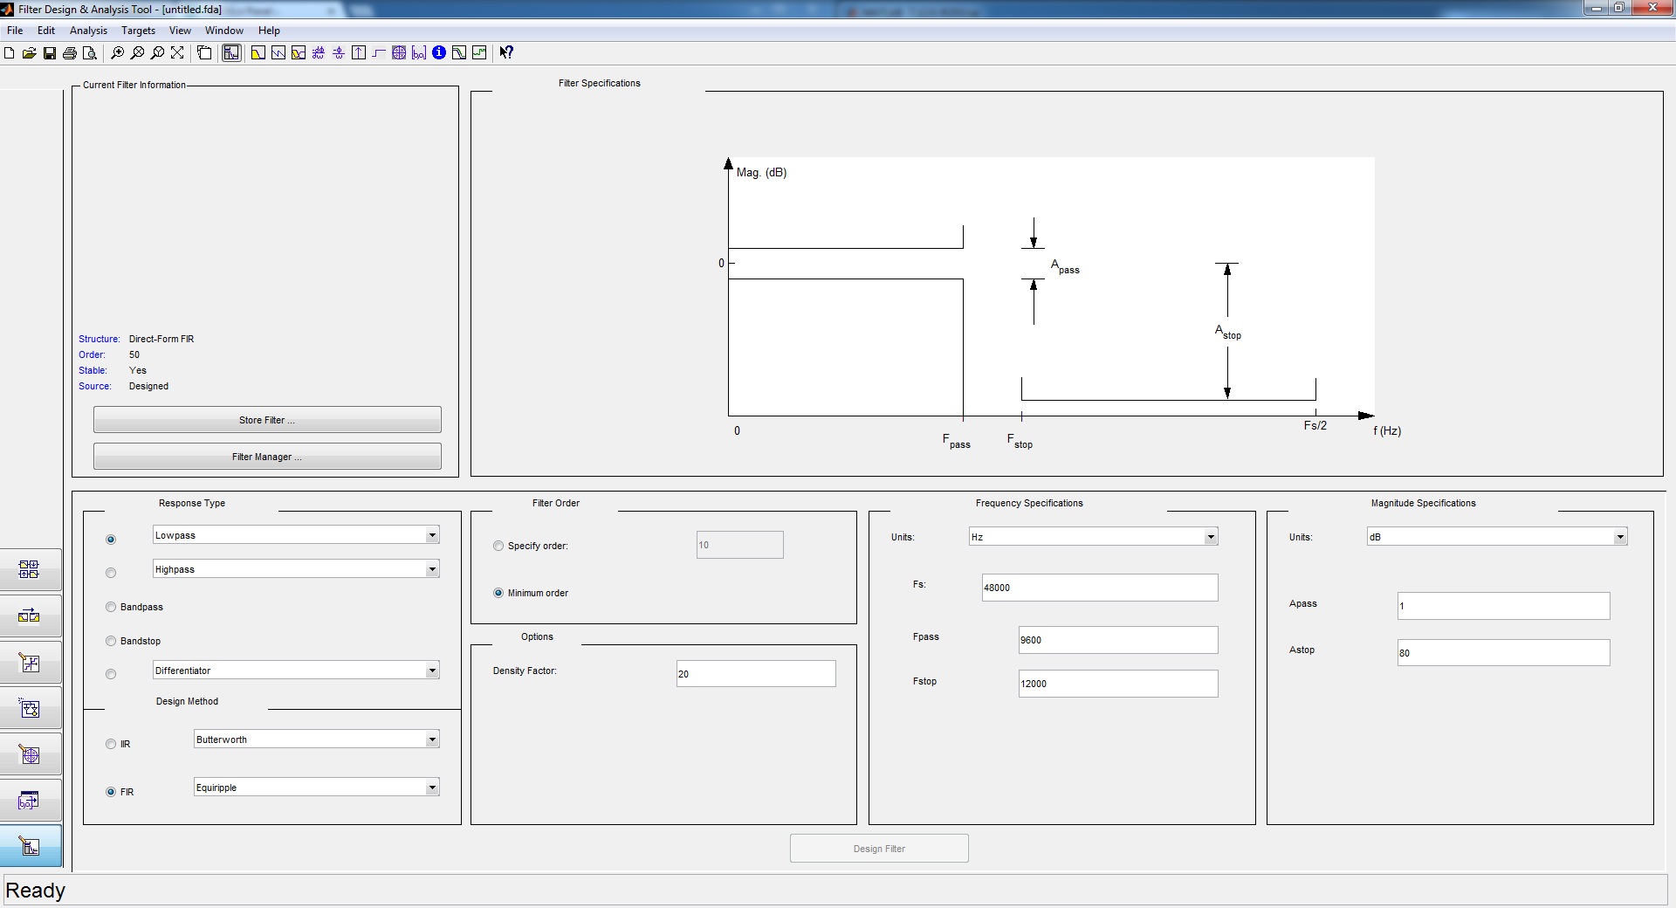Open the Pole/Zero Editor sidebar panel
The image size is (1676, 908).
30,755
